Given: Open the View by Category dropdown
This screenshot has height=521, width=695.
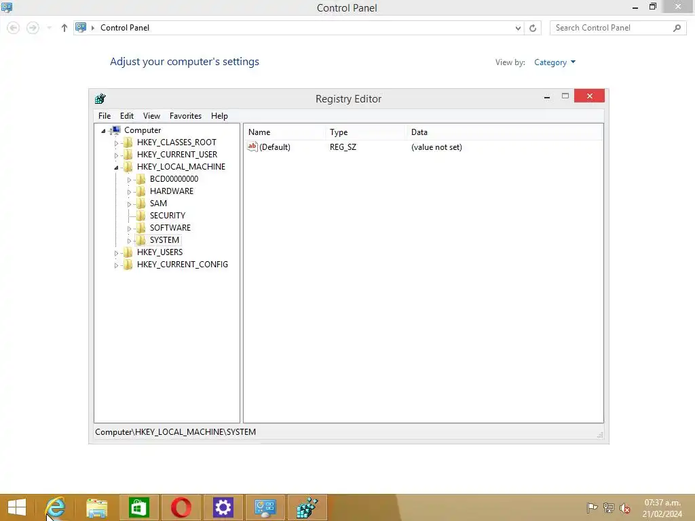Looking at the screenshot, I should pyautogui.click(x=555, y=62).
